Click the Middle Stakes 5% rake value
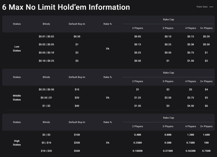The height and width of the screenshot is (157, 217). point(108,98)
